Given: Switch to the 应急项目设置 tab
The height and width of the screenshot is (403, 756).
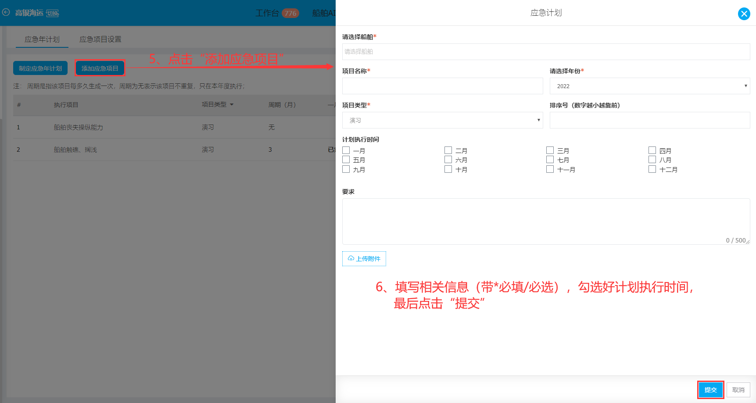Looking at the screenshot, I should 100,39.
